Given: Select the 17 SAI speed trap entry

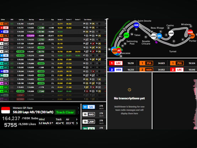Looking at the screenshot, I should 89,107.
